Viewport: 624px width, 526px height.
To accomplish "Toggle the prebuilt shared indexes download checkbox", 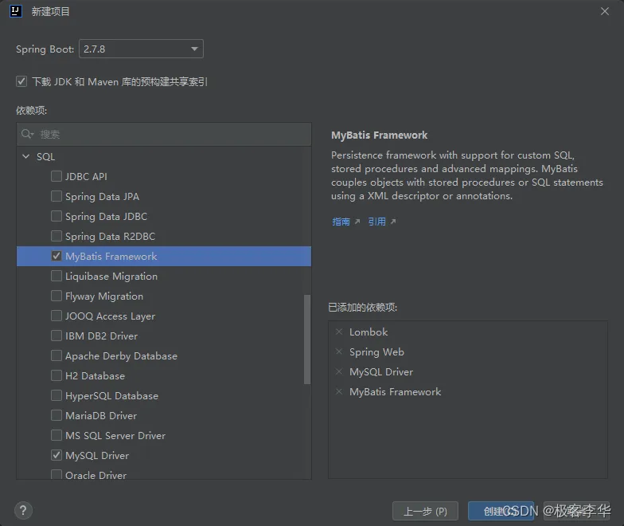I will coord(21,81).
